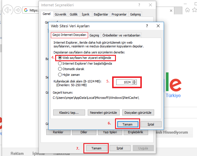Increase disk space with the up spinner arrow
This screenshot has width=197, height=156.
click(134, 81)
